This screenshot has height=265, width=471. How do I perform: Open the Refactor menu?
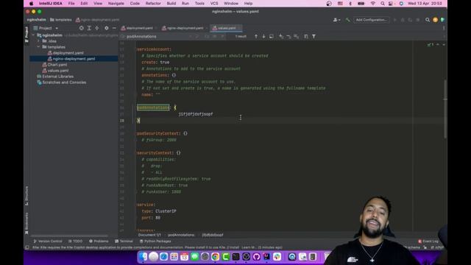[153, 4]
